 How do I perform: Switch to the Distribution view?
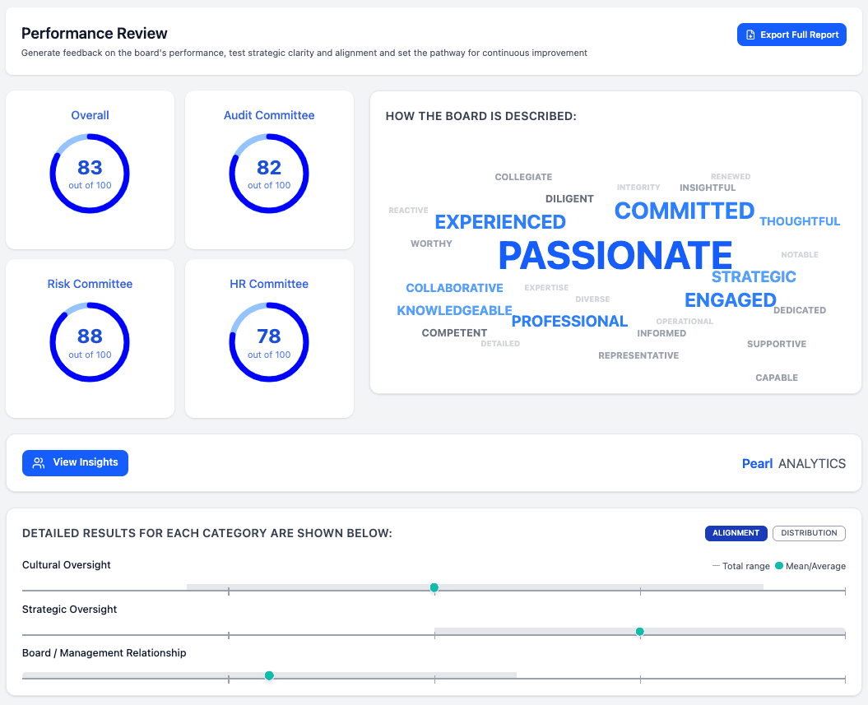(808, 533)
